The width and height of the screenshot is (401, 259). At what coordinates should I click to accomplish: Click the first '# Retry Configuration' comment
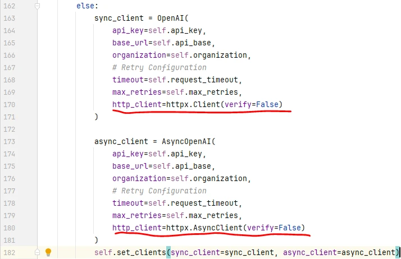pos(160,68)
